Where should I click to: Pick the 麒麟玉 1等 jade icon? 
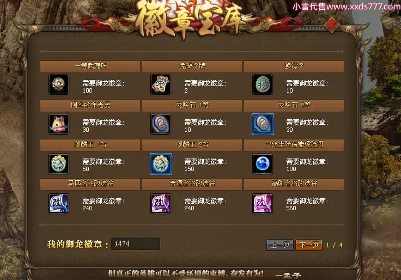(59, 164)
